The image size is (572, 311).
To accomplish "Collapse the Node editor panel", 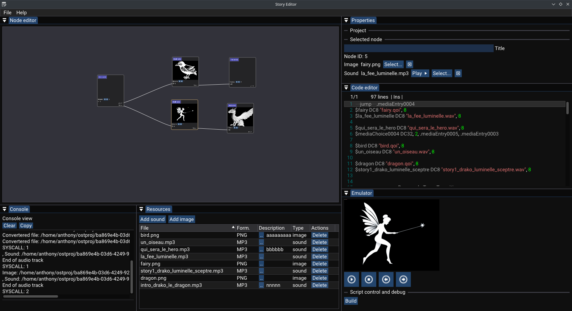I will pyautogui.click(x=4, y=20).
